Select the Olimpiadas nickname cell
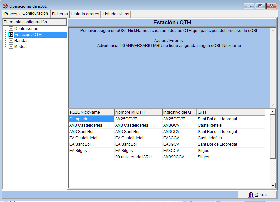The height and width of the screenshot is (202, 280). coord(91,119)
